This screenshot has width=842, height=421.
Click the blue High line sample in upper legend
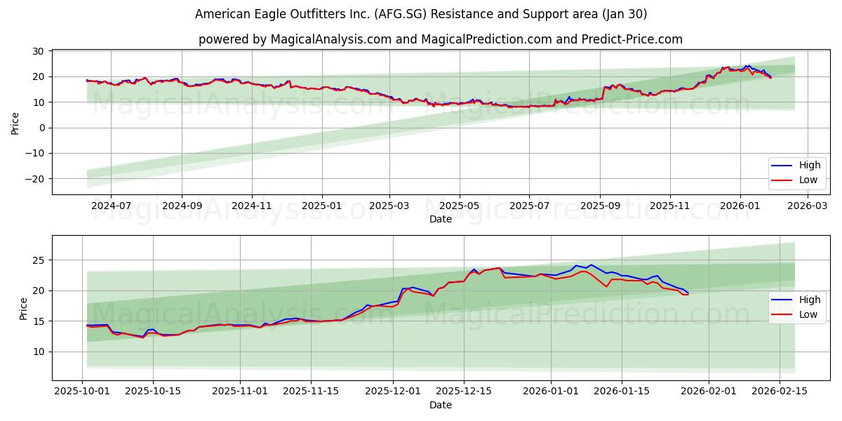tap(783, 166)
